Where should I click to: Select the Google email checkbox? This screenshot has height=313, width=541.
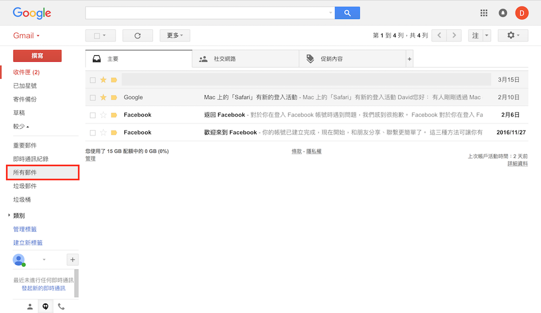(x=93, y=98)
